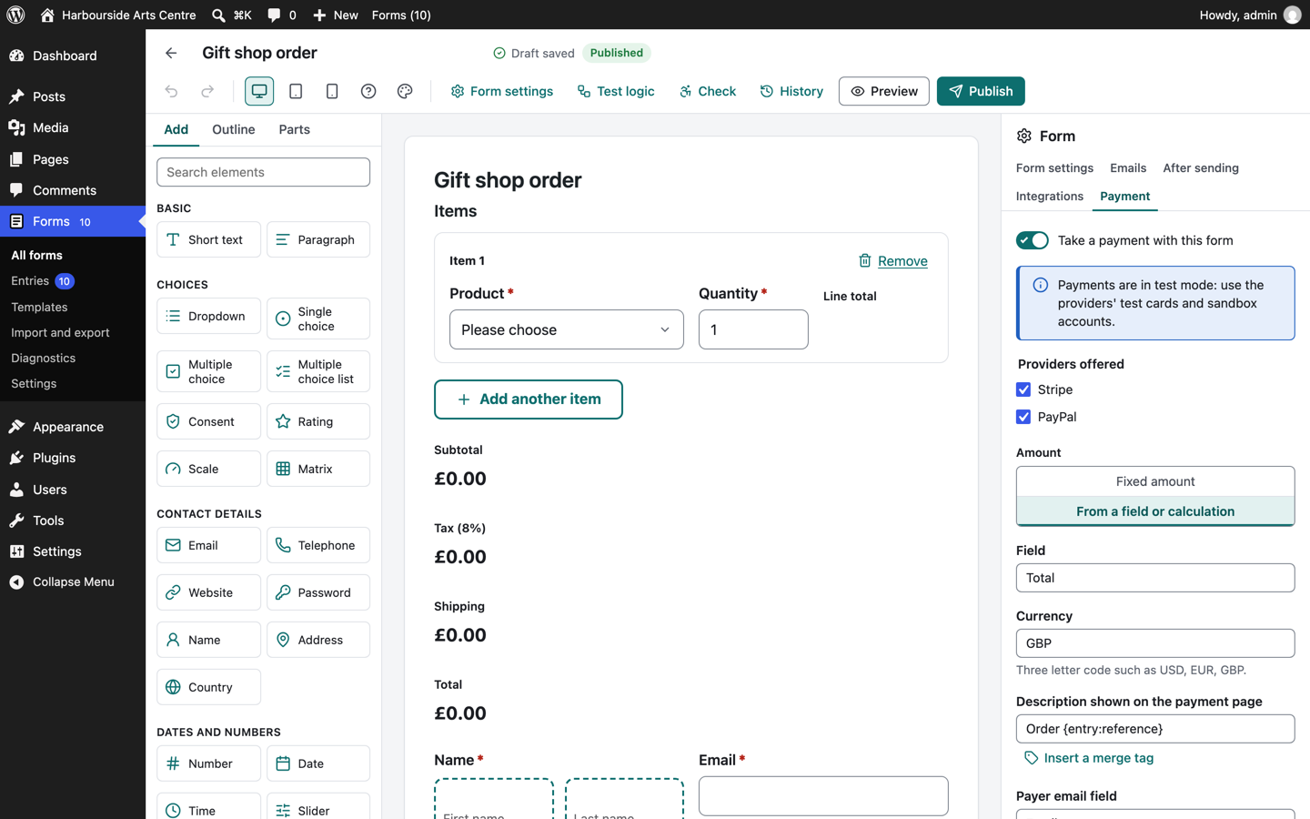
Task: Open the help question mark icon
Action: pyautogui.click(x=368, y=91)
